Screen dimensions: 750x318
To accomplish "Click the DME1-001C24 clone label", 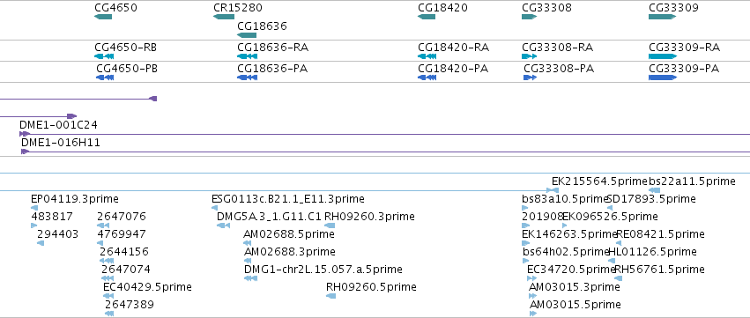I will [x=58, y=125].
